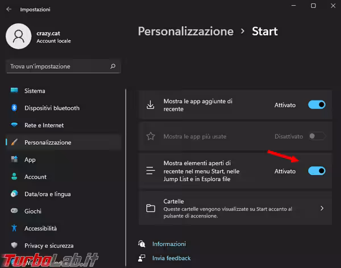The image size is (341, 268).
Task: Click the Rete e Internet wifi icon
Action: [x=14, y=125]
